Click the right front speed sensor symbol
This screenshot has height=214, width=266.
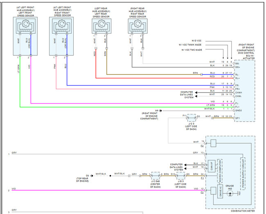(x=61, y=26)
